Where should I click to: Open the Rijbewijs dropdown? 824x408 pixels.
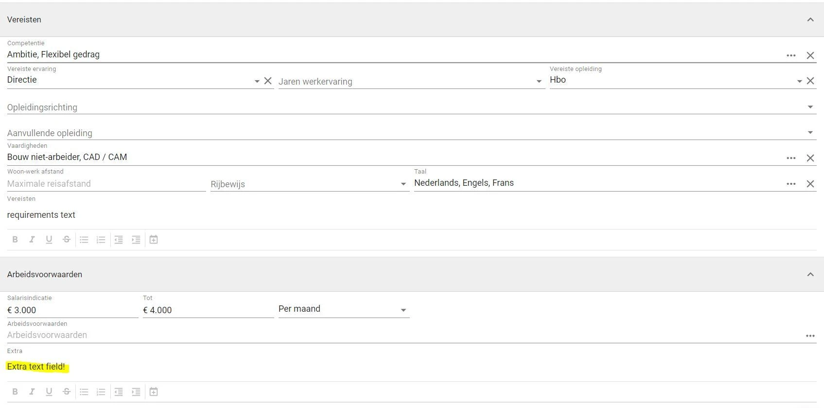click(403, 184)
